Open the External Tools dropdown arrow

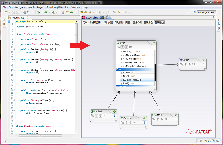pos(57,12)
